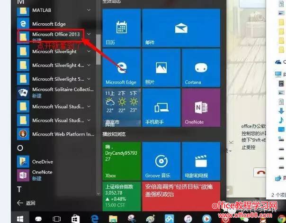Open the Phone Companion (手机助手) tile

(x=161, y=108)
